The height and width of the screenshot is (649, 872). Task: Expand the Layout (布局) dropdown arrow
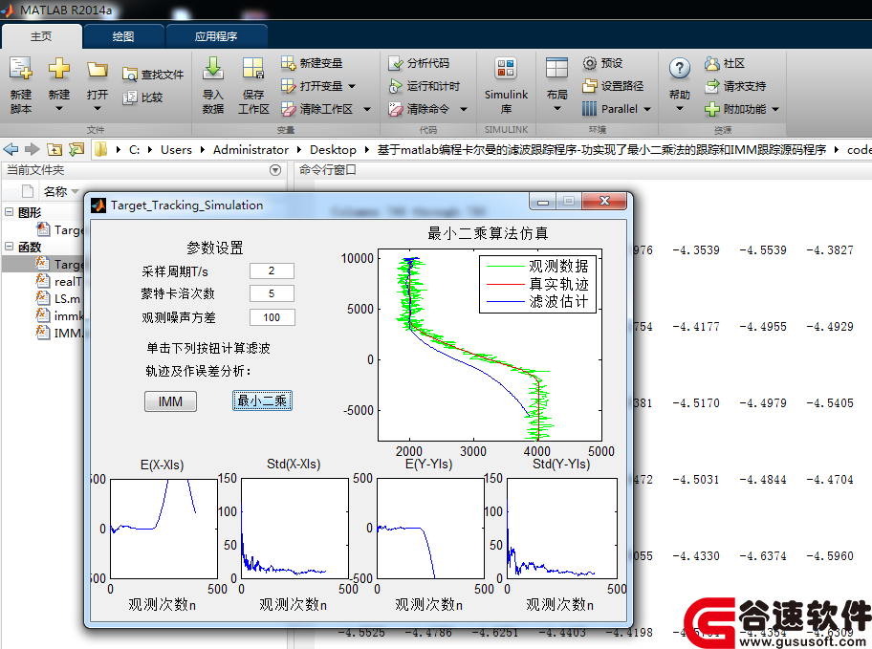point(556,109)
